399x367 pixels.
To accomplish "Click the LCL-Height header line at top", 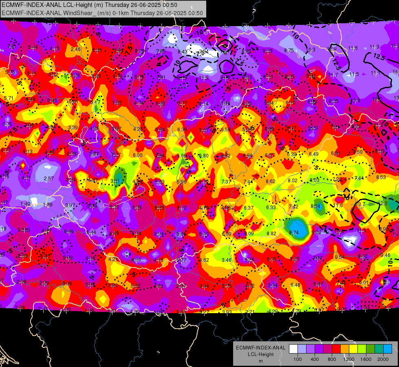I will click(89, 5).
